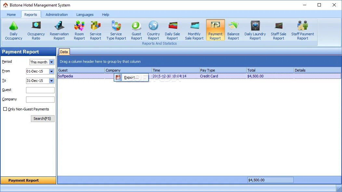
Task: Open the Reservation Report
Action: click(59, 30)
